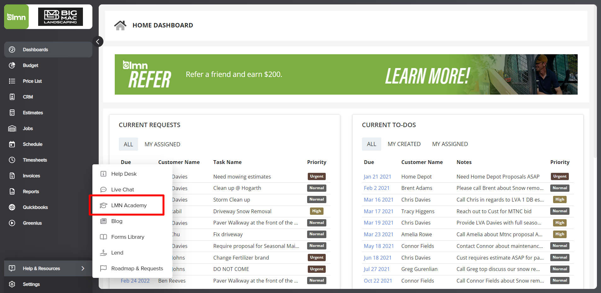The width and height of the screenshot is (601, 293).
Task: Select LMN Academy from the help menu
Action: click(x=129, y=205)
